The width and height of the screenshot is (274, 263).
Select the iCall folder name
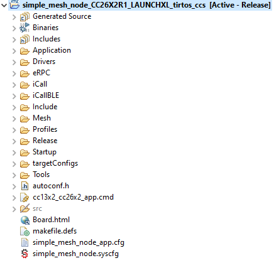point(40,84)
